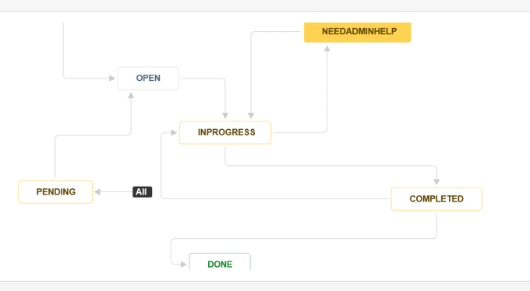Click arrowhead entering INPROGRESS from left side
The width and height of the screenshot is (530, 291).
[x=174, y=133]
